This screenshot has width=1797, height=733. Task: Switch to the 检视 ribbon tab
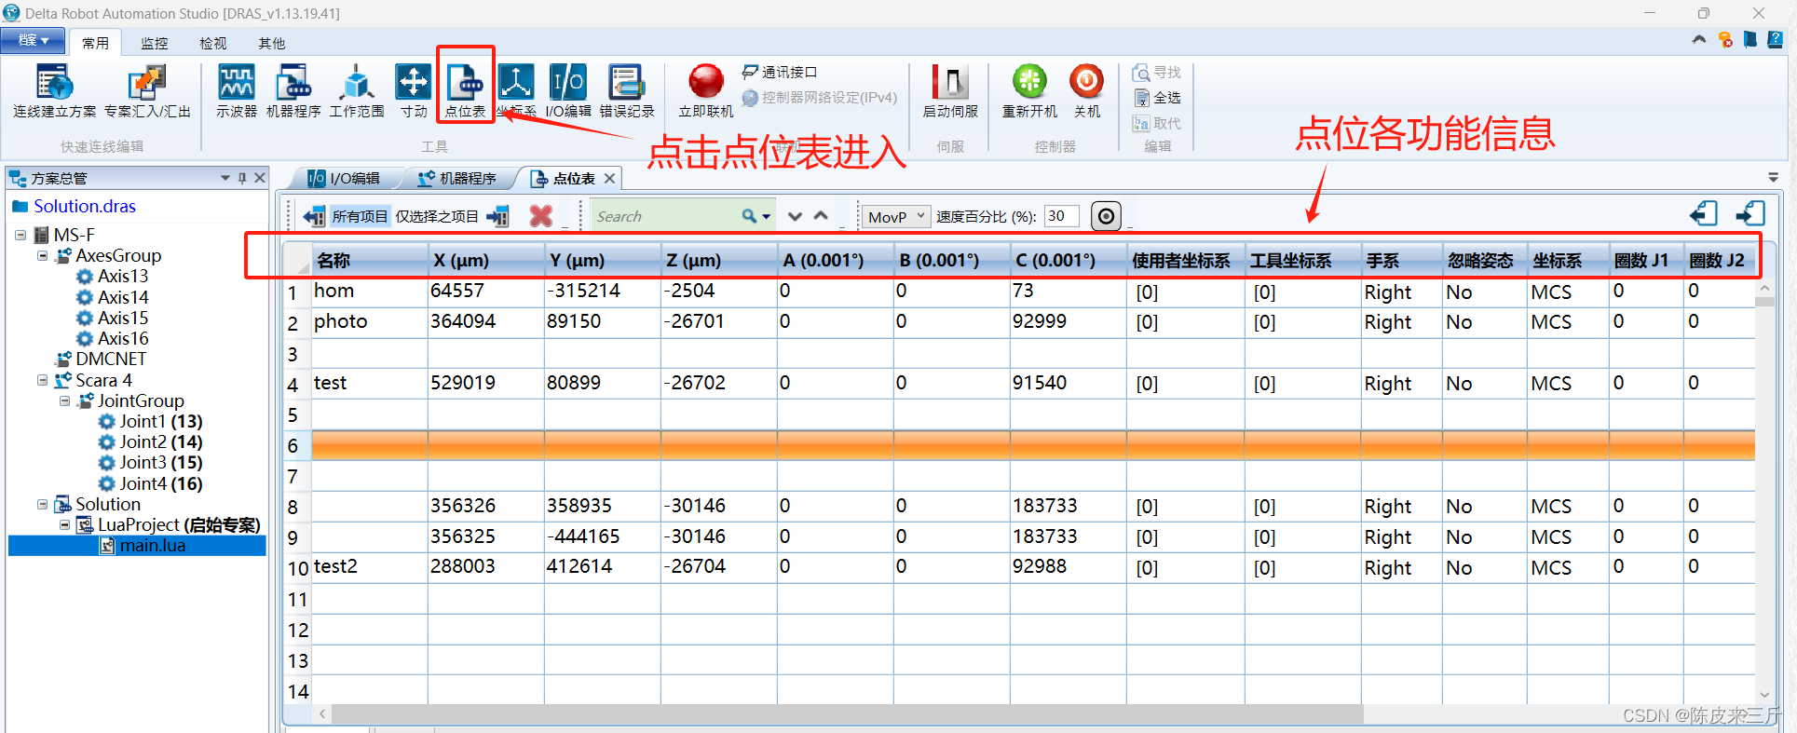click(212, 43)
